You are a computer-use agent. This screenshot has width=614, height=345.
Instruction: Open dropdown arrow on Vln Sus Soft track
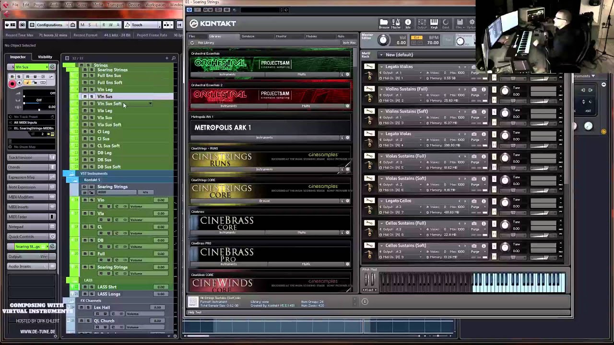tap(150, 103)
